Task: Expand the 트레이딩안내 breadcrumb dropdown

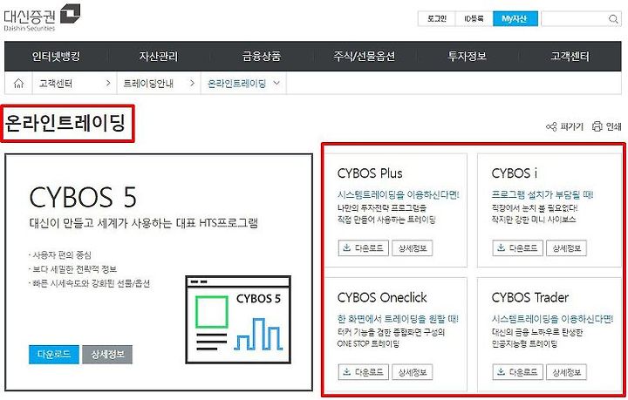Action: pyautogui.click(x=192, y=83)
